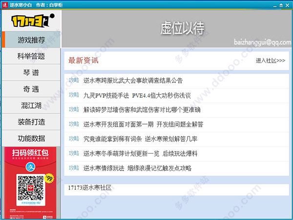Click the 17173 logo
The image size is (293, 220).
[x=33, y=20]
